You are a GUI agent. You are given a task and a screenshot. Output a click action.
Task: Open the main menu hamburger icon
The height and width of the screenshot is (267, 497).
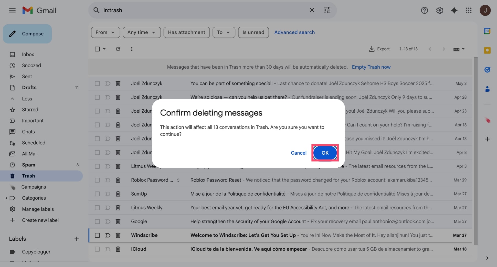tap(12, 10)
